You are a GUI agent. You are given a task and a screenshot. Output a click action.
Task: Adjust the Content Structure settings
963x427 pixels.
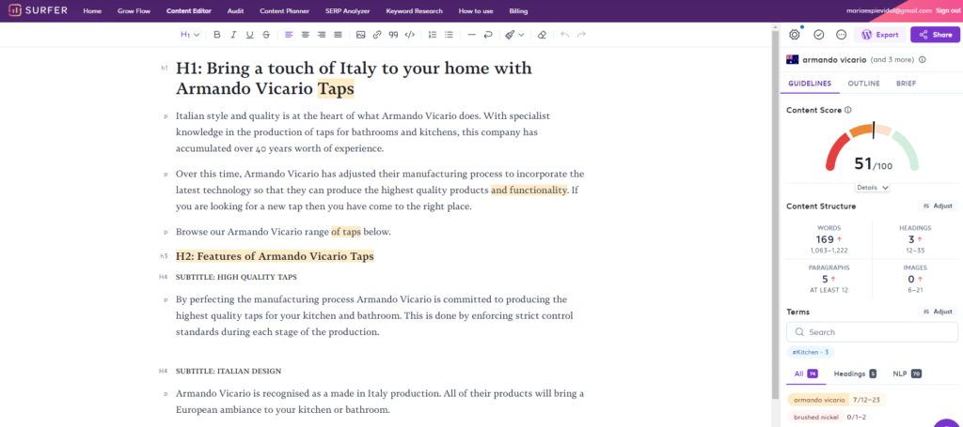938,206
